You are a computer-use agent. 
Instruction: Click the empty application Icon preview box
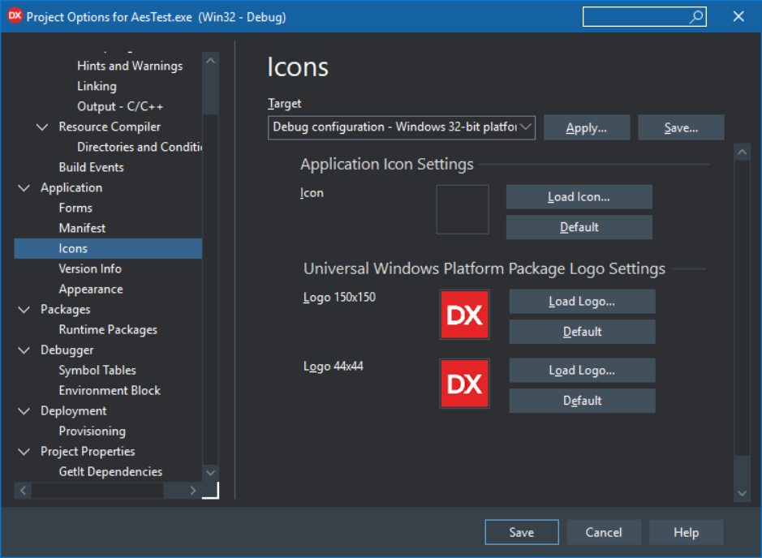click(463, 209)
